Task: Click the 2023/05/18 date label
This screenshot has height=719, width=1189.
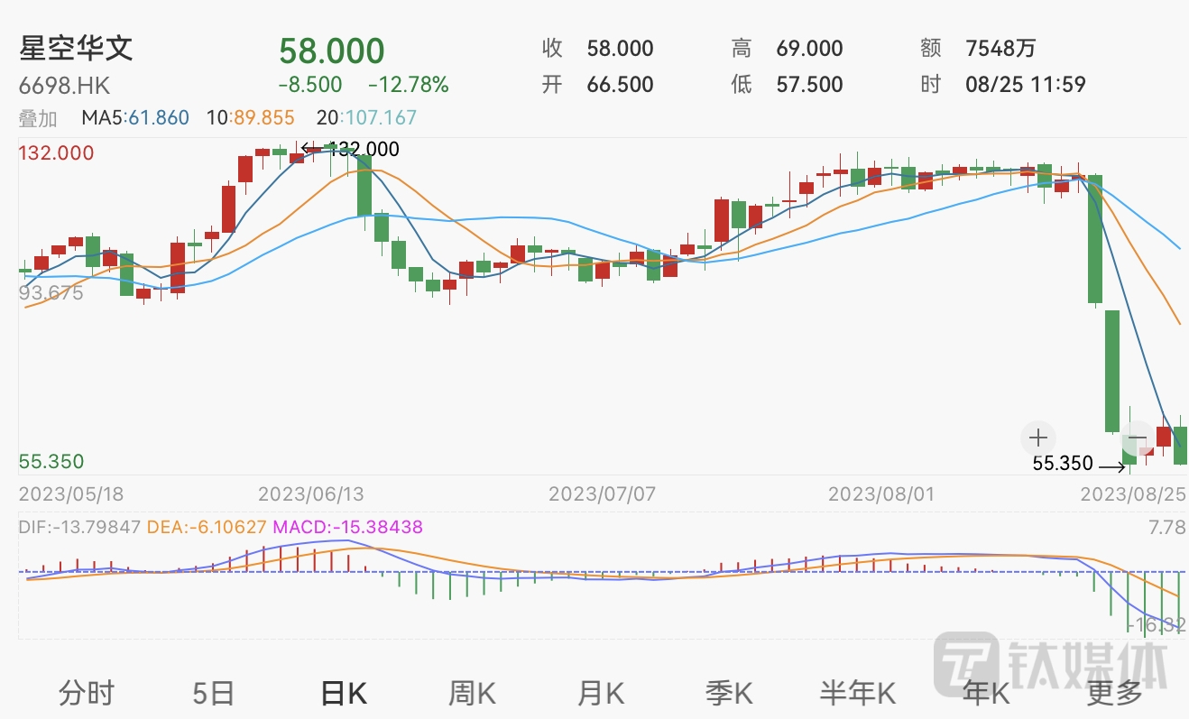Action: coord(71,494)
